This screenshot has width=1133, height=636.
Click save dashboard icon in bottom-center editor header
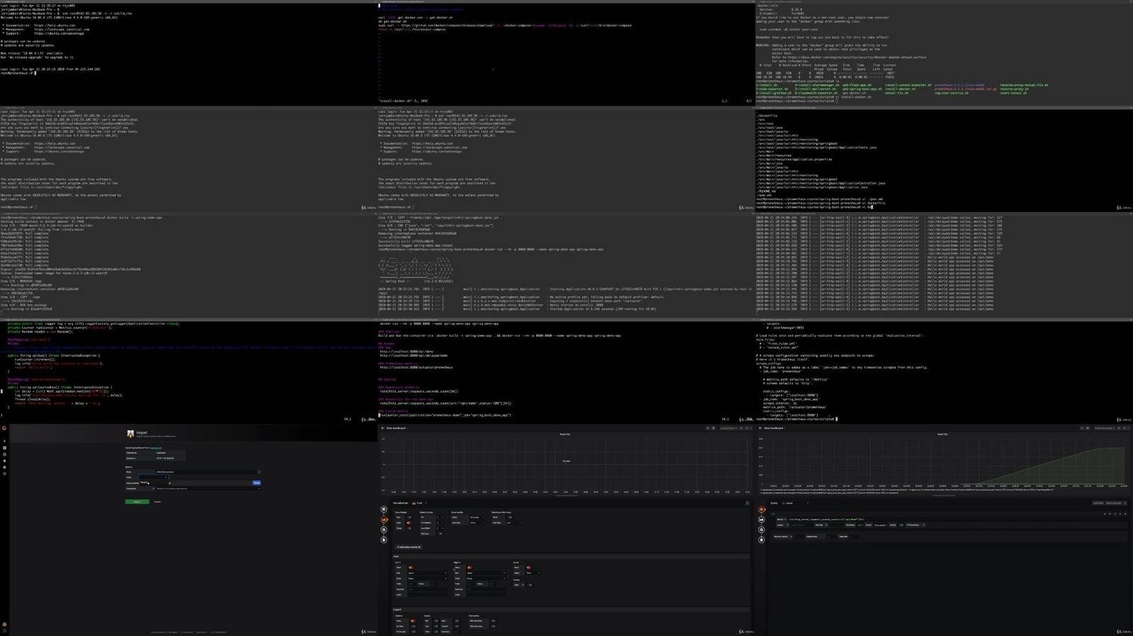[x=708, y=428]
